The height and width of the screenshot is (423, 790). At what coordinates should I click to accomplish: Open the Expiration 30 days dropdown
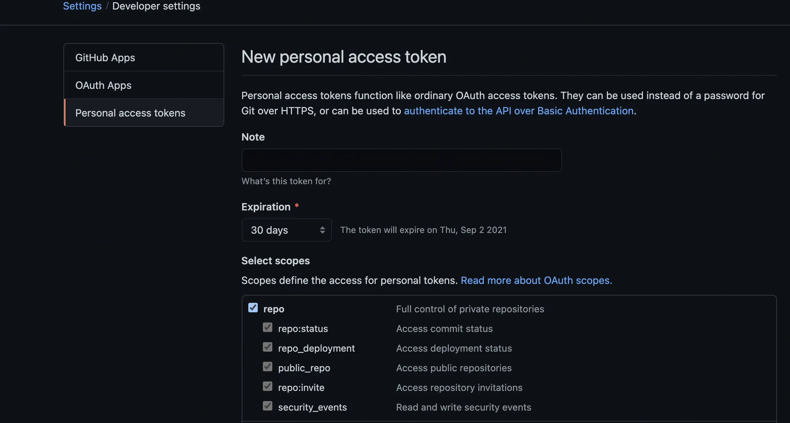coord(287,230)
